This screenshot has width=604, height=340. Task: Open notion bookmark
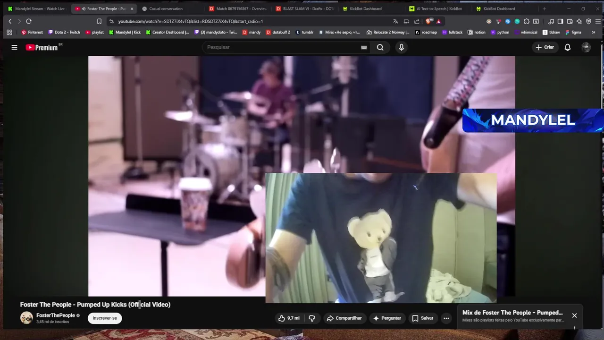[477, 32]
